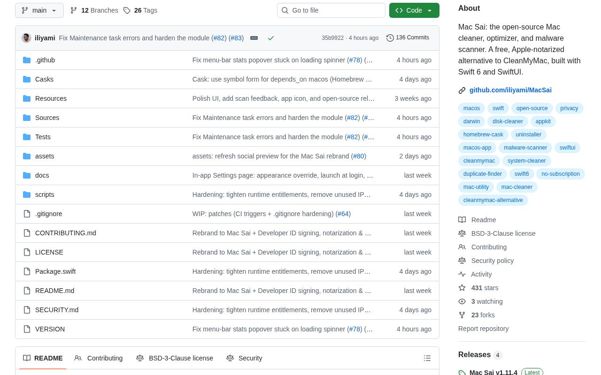Open commit hash 35b9922

pyautogui.click(x=332, y=38)
